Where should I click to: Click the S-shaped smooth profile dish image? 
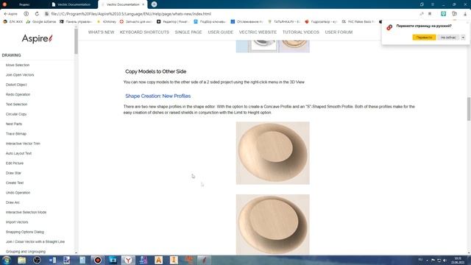273,224
